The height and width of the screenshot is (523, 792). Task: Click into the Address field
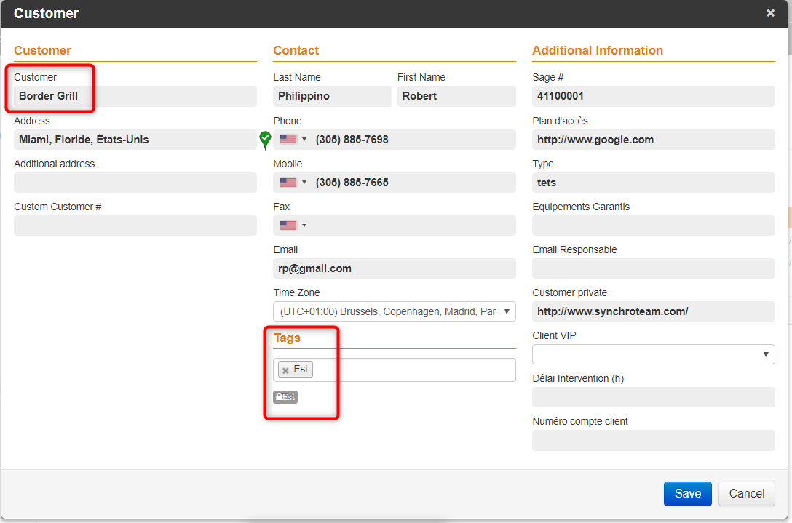tap(135, 140)
